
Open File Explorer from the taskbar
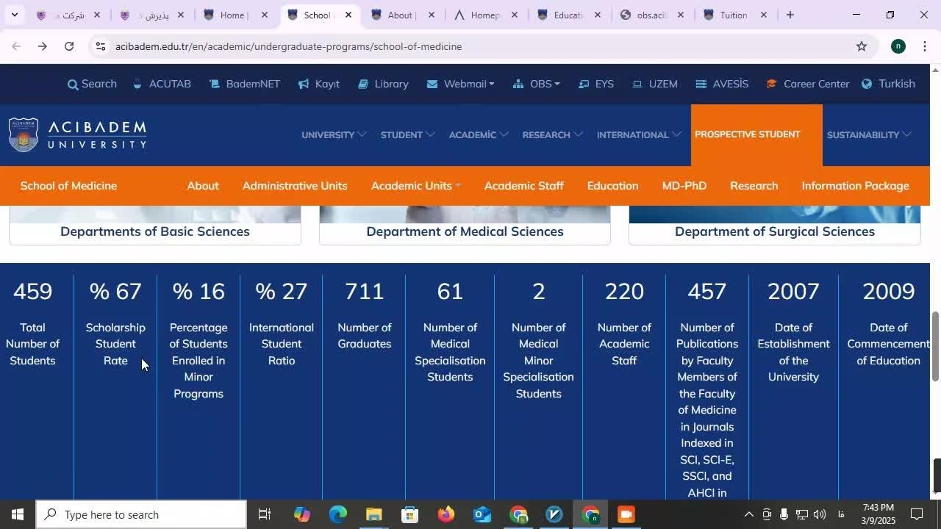coord(373,514)
